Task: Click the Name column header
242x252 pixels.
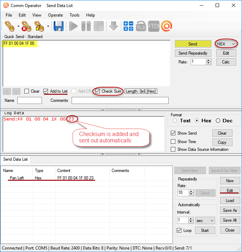Action: (x=17, y=171)
